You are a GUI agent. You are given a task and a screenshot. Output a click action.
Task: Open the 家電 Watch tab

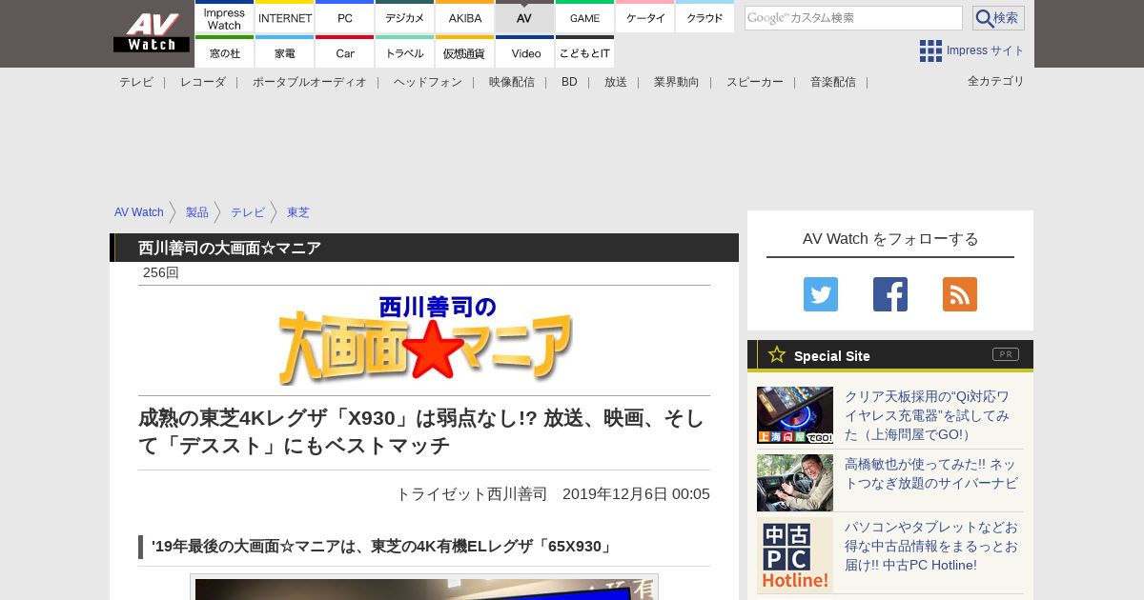285,52
